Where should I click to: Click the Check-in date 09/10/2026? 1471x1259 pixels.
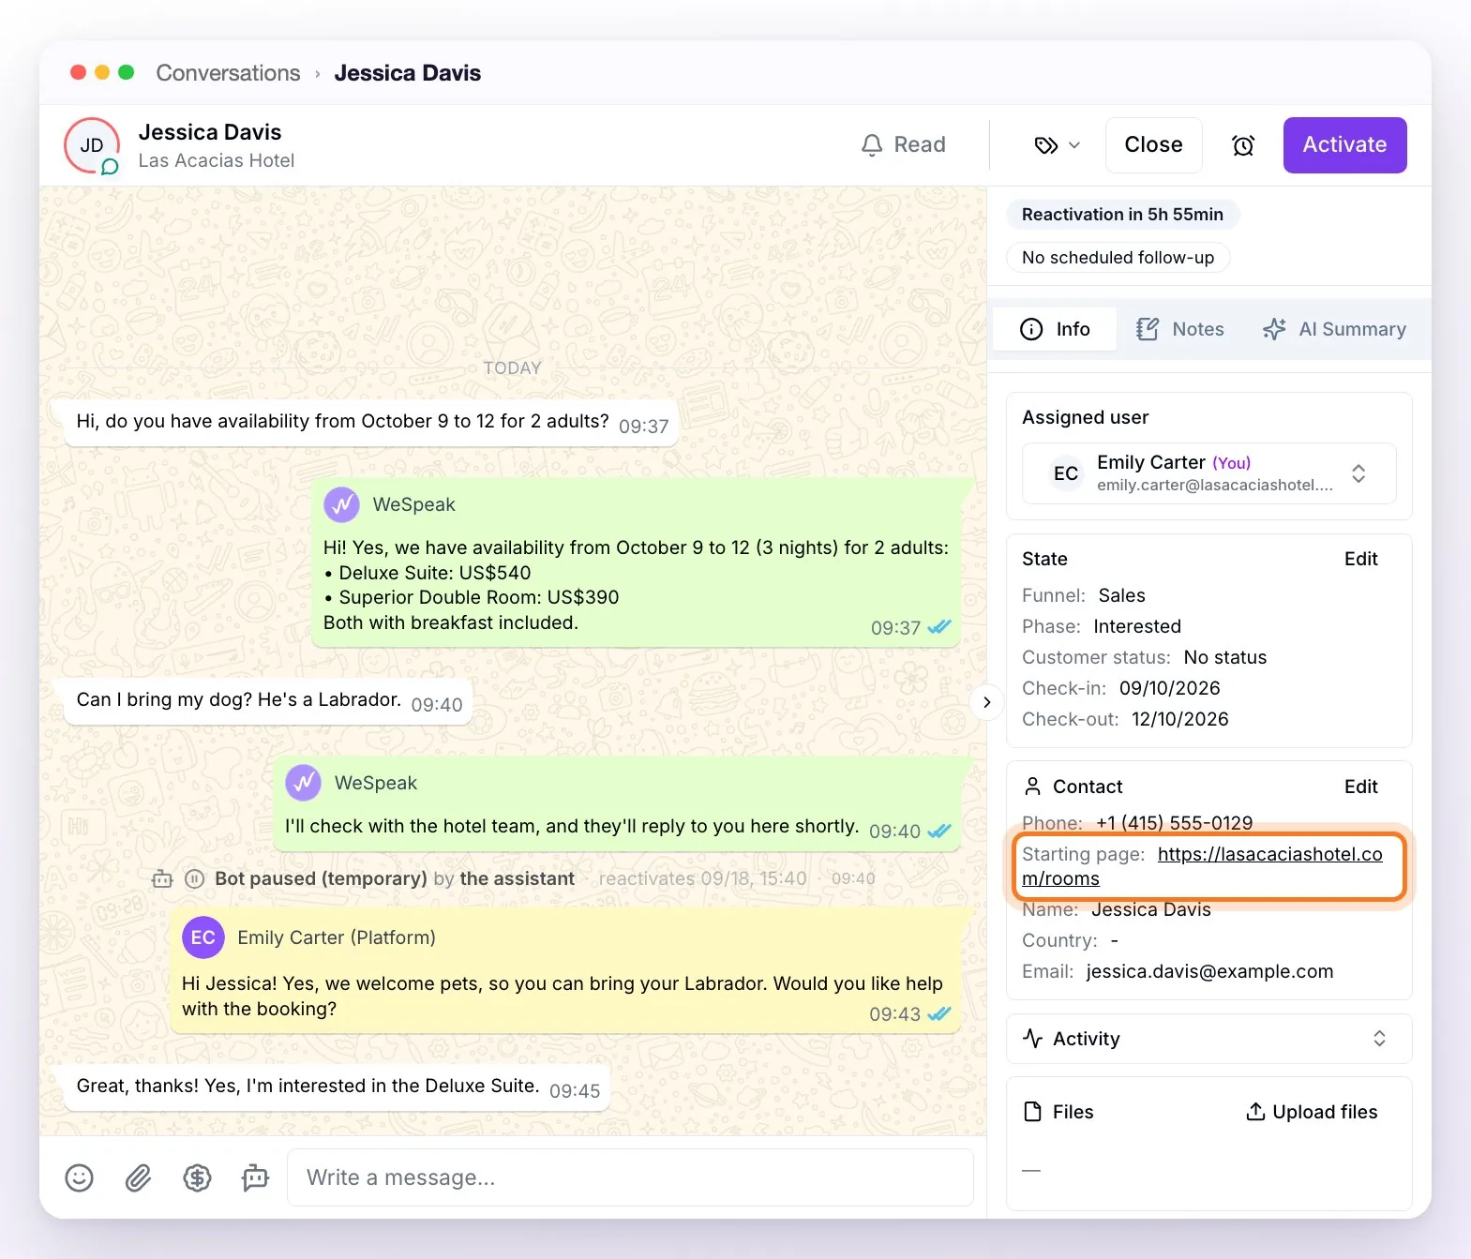click(x=1169, y=688)
